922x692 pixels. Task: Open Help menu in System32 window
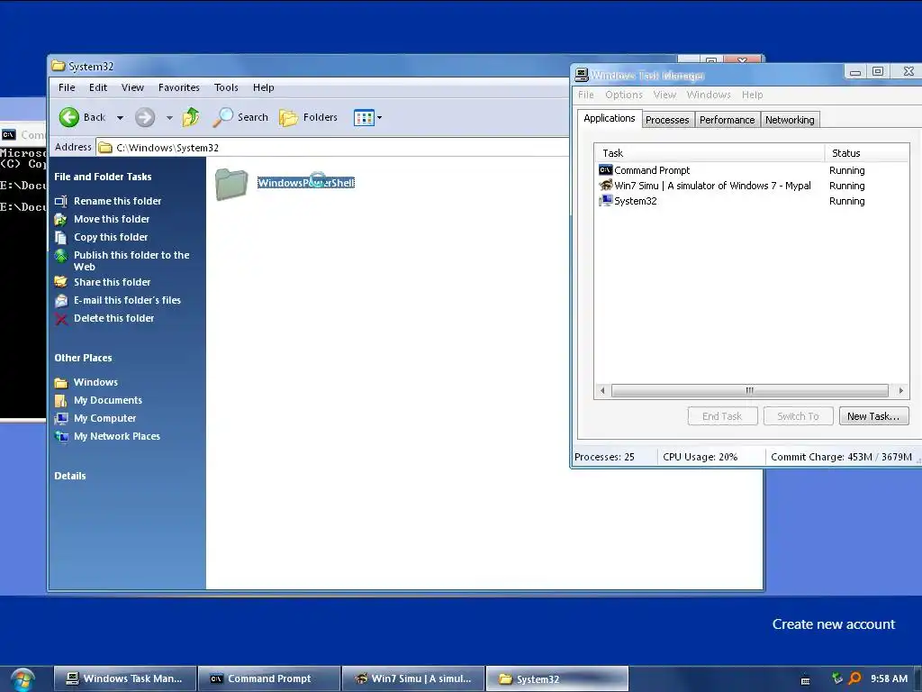264,87
